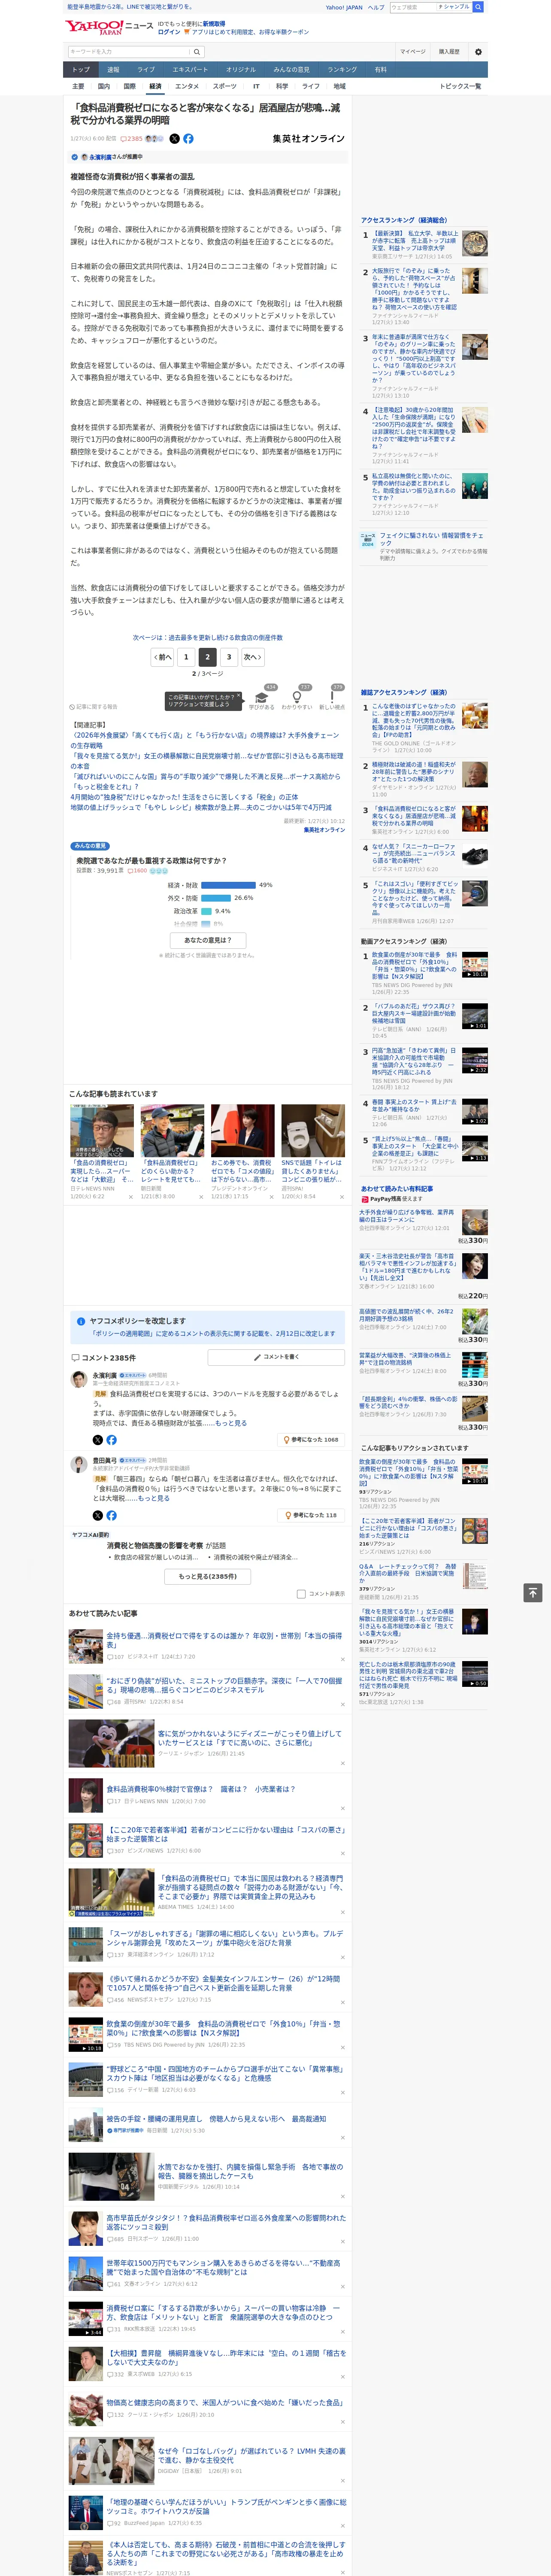Screen dimensions: 551x2576
Task: Open the ヘルプ link at top
Action: point(376,7)
